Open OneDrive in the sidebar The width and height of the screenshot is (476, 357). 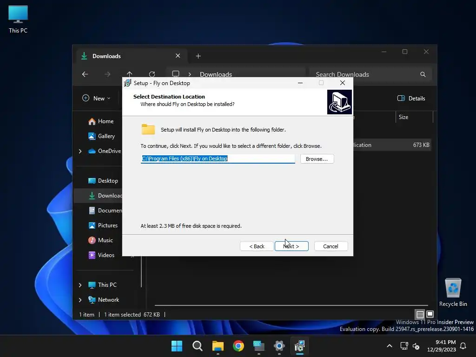(x=105, y=151)
